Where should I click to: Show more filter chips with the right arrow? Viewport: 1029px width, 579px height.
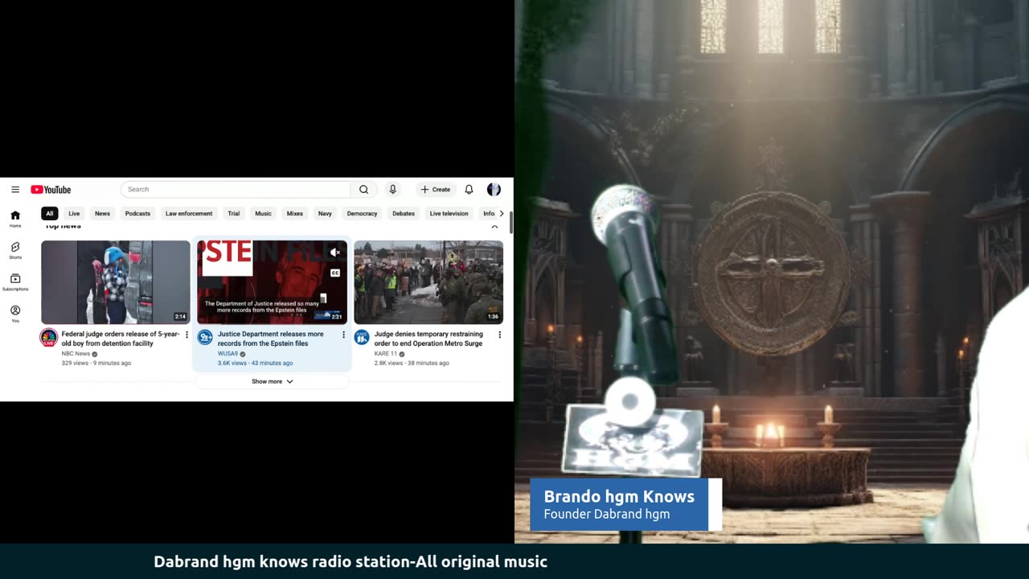pyautogui.click(x=502, y=214)
